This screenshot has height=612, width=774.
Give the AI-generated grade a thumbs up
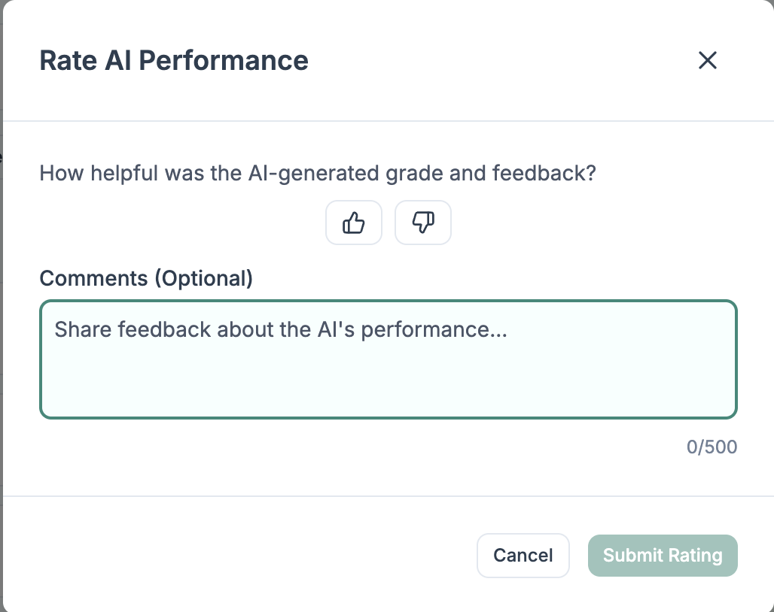pos(354,223)
